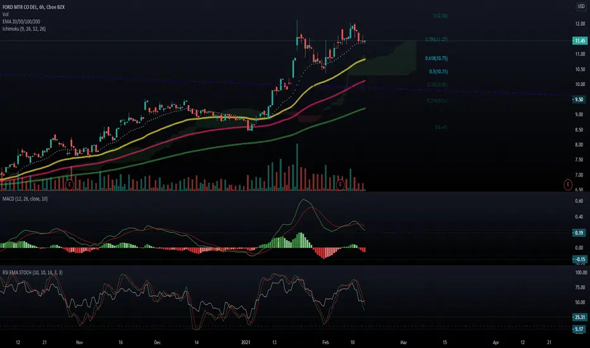Viewport: 590px width, 348px height.
Task: Click the 8.50 tick on the price scale
Action: tap(580, 130)
